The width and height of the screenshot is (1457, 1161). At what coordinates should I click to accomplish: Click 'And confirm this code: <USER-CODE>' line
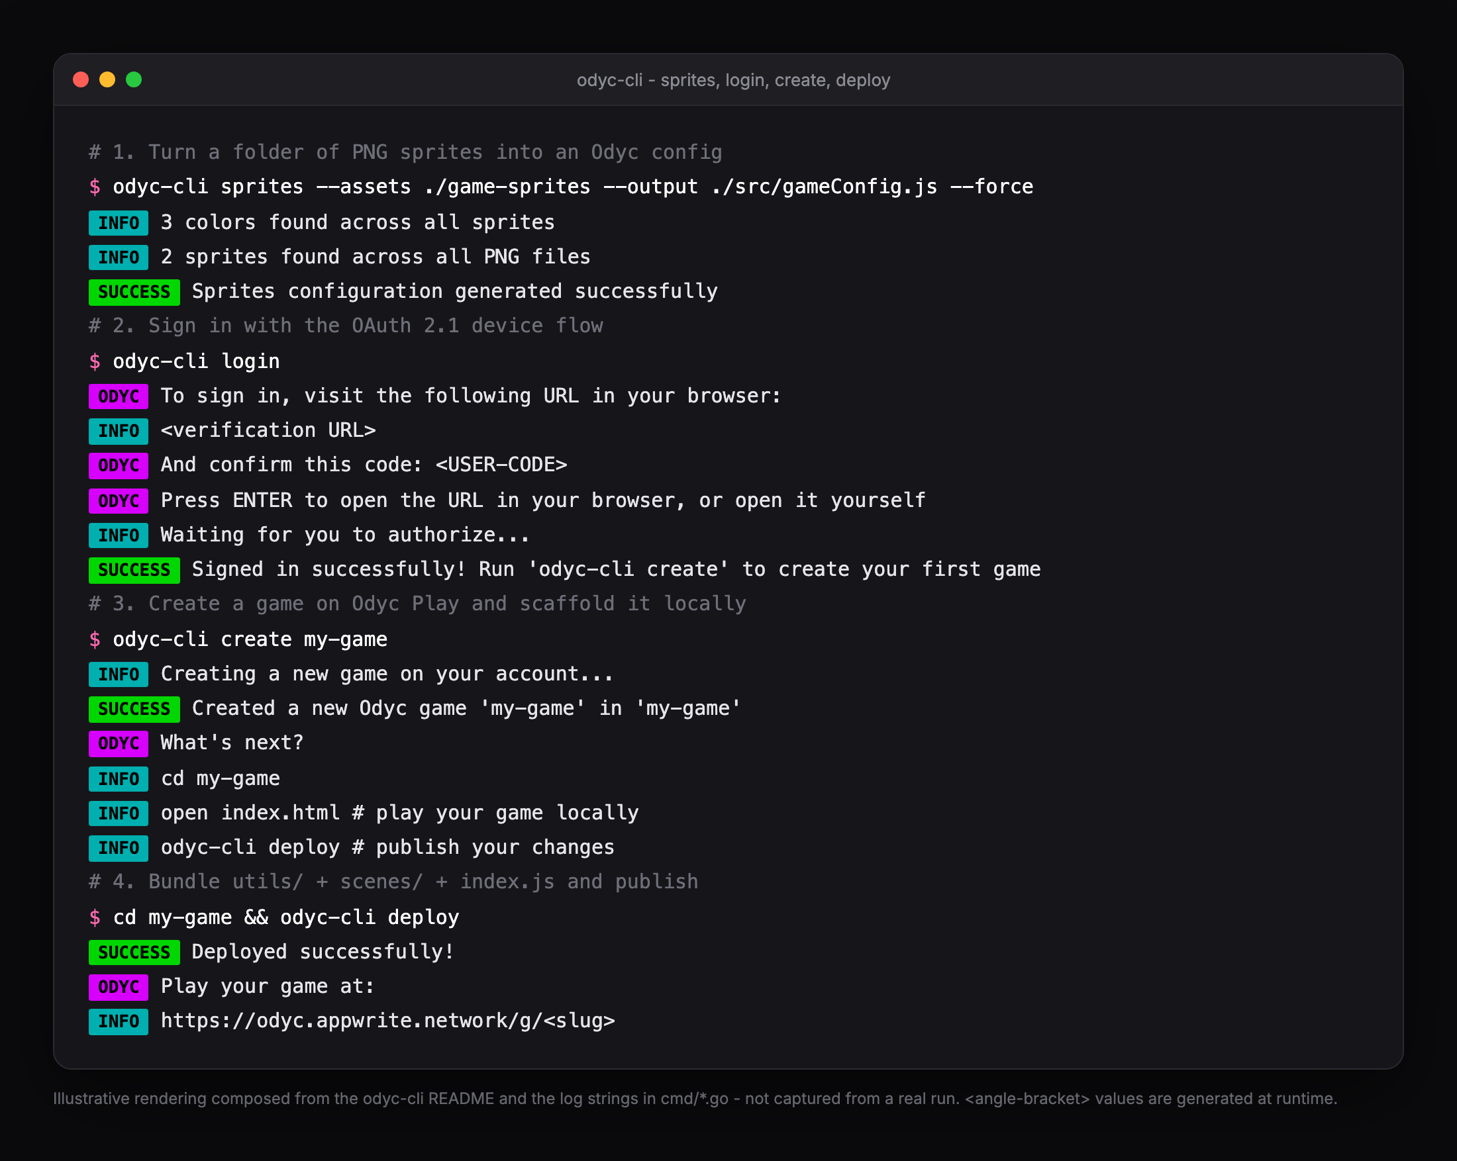tap(364, 465)
